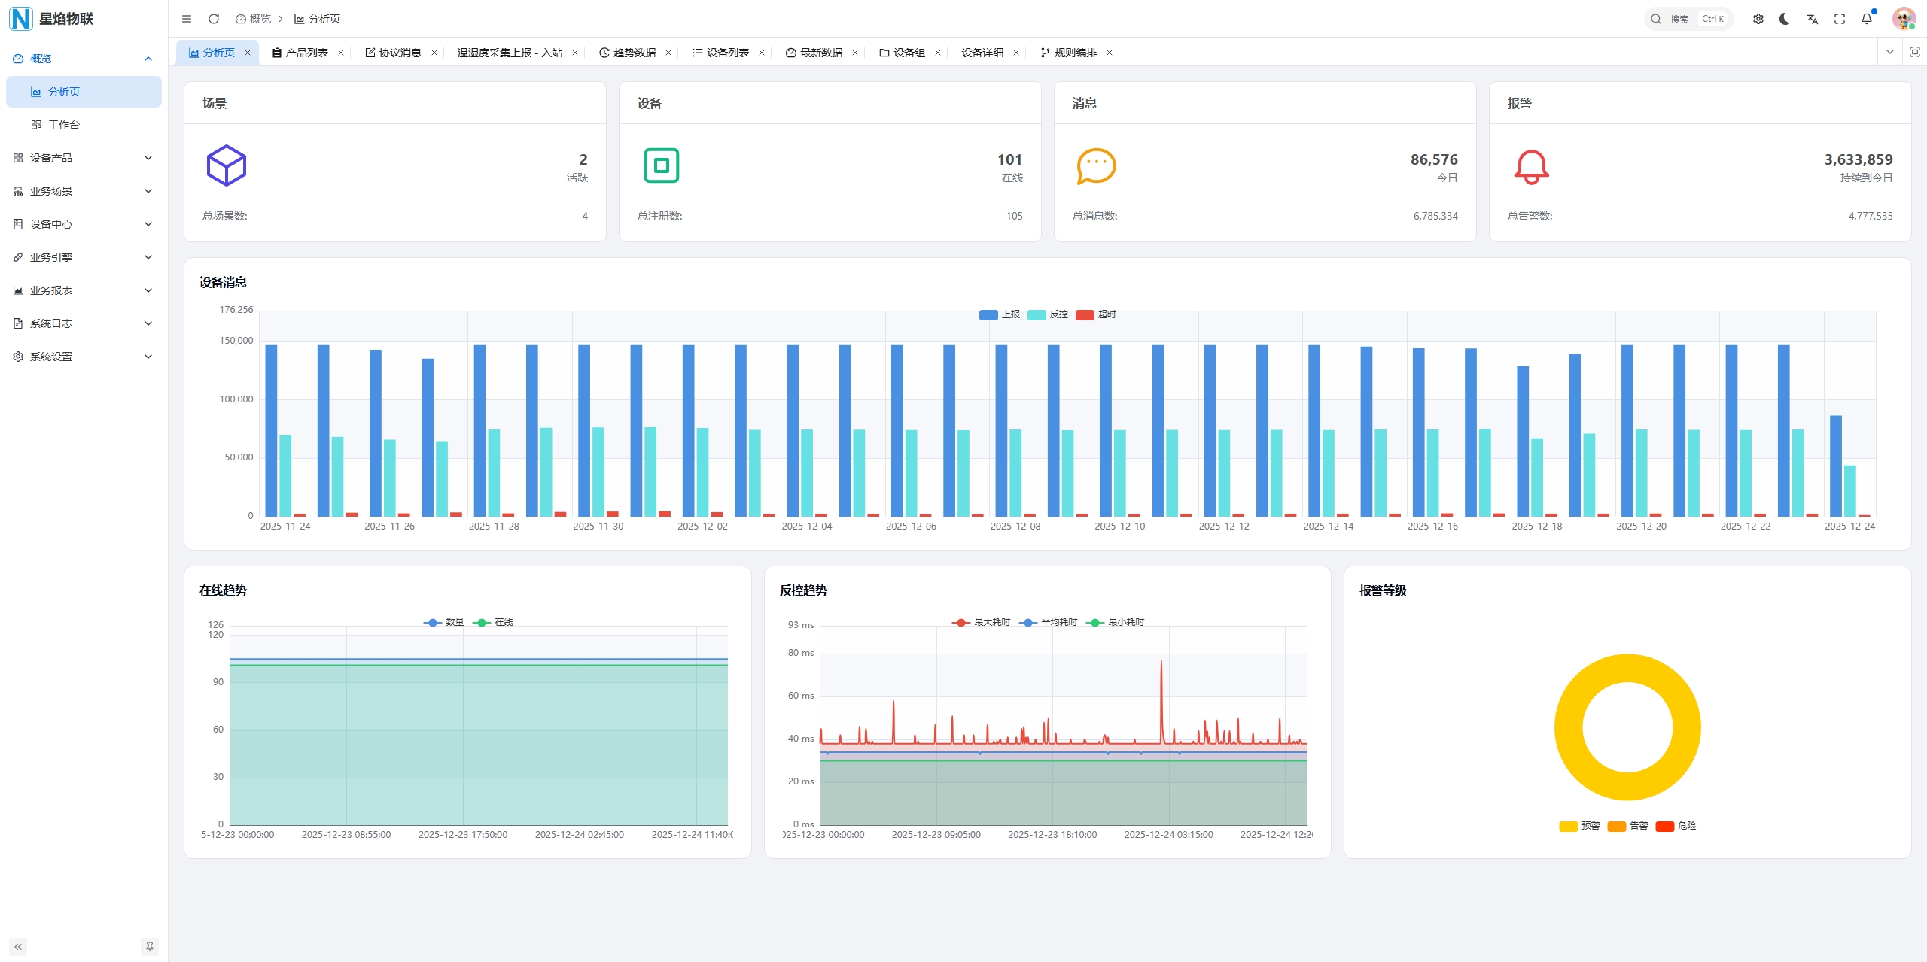This screenshot has width=1927, height=962.
Task: Click the 预警 yellow legend swatch
Action: point(1568,826)
